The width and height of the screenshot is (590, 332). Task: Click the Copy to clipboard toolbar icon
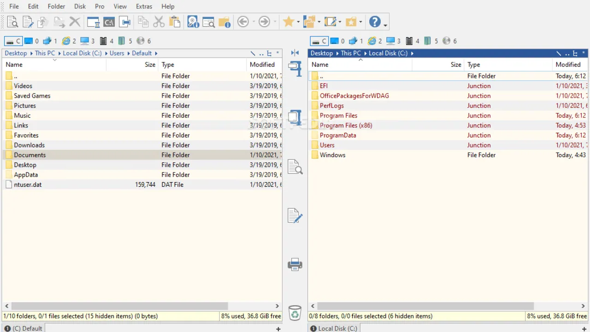click(x=143, y=22)
